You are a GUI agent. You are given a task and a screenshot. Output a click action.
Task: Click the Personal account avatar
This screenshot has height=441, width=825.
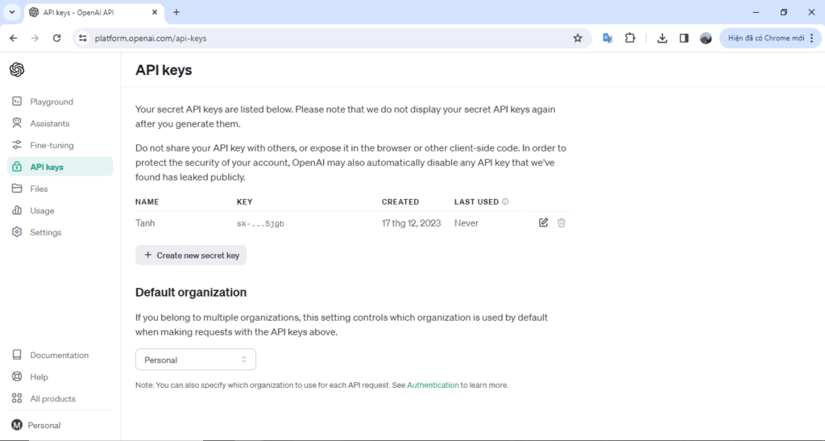point(17,425)
